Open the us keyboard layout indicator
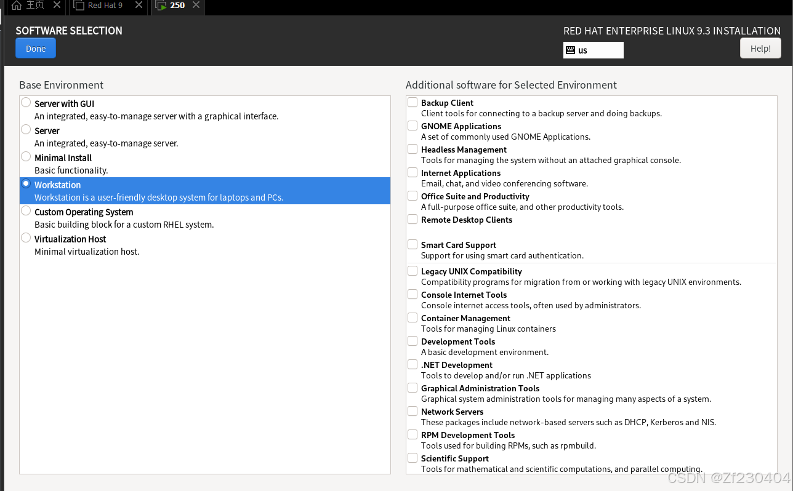 [593, 50]
